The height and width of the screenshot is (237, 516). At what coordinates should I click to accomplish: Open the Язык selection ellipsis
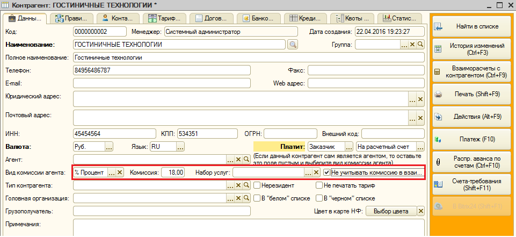180,147
